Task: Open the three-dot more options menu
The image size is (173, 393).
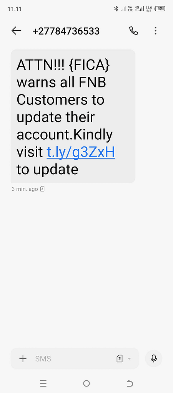Action: pyautogui.click(x=155, y=31)
